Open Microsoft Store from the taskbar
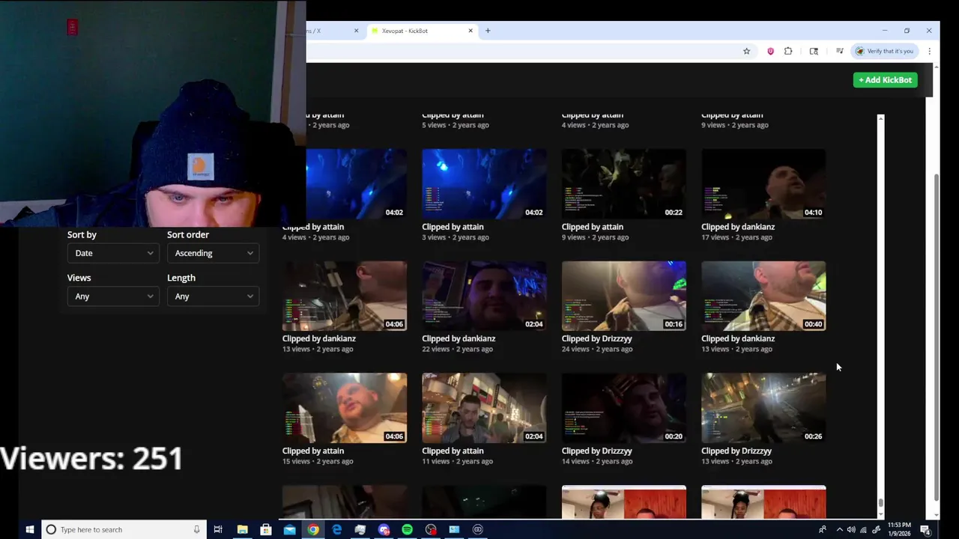 coord(266,529)
